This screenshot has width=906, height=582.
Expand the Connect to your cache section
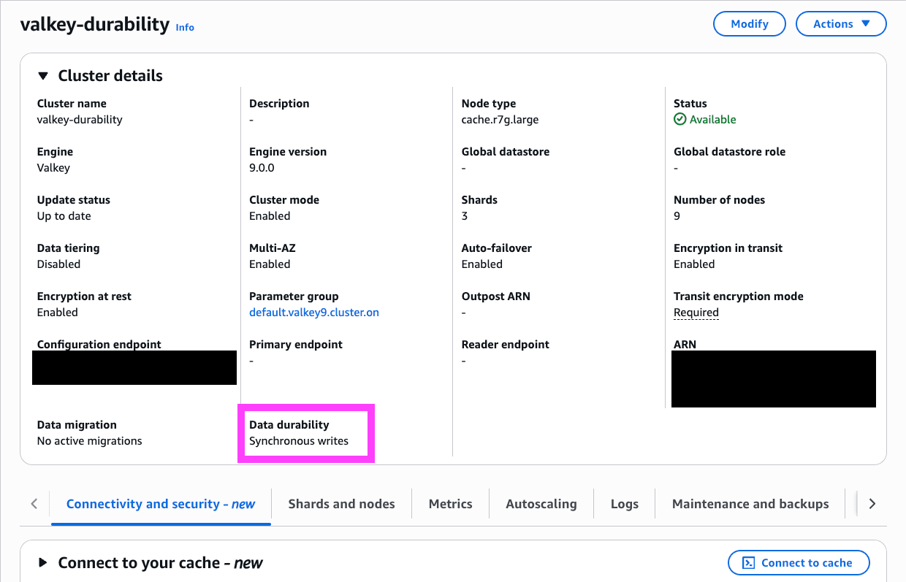click(43, 563)
